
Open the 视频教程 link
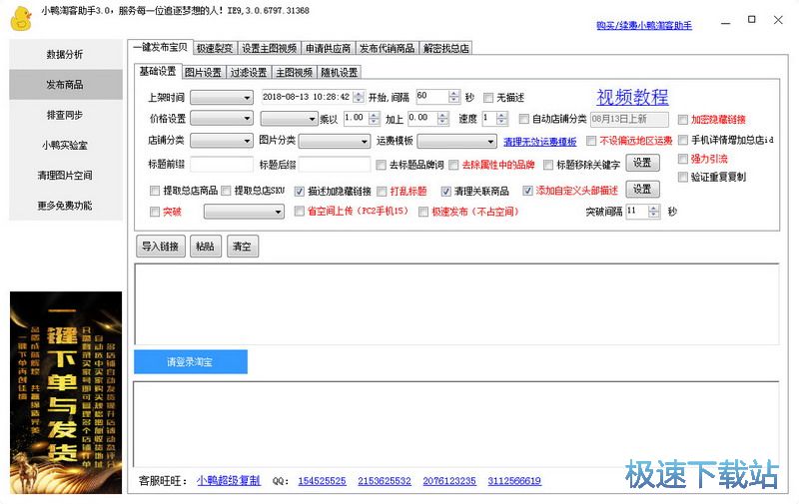632,97
